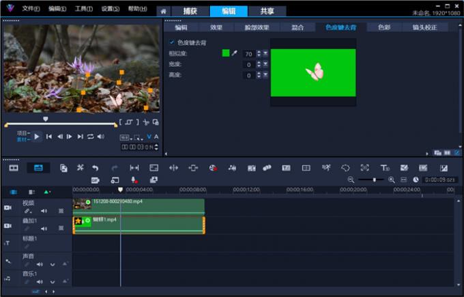Image resolution: width=464 pixels, height=297 pixels.
Task: Toggle preview repeat loop
Action: click(x=90, y=137)
